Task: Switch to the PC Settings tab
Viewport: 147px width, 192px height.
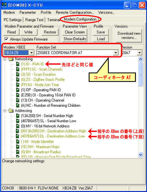Action: point(13,20)
